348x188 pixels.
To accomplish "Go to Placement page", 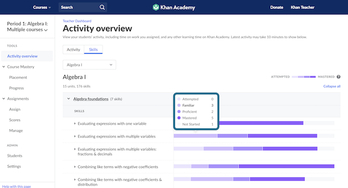I will (x=18, y=77).
